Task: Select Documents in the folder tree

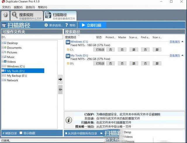Action: tap(14, 48)
